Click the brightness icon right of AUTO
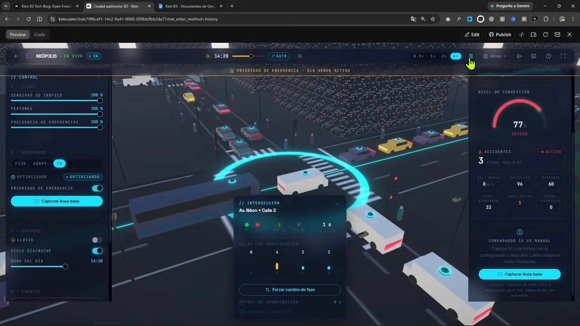 click(x=300, y=56)
